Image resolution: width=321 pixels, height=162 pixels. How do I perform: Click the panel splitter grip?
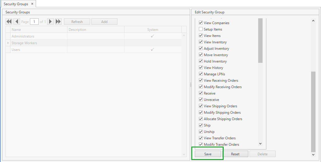click(191, 85)
